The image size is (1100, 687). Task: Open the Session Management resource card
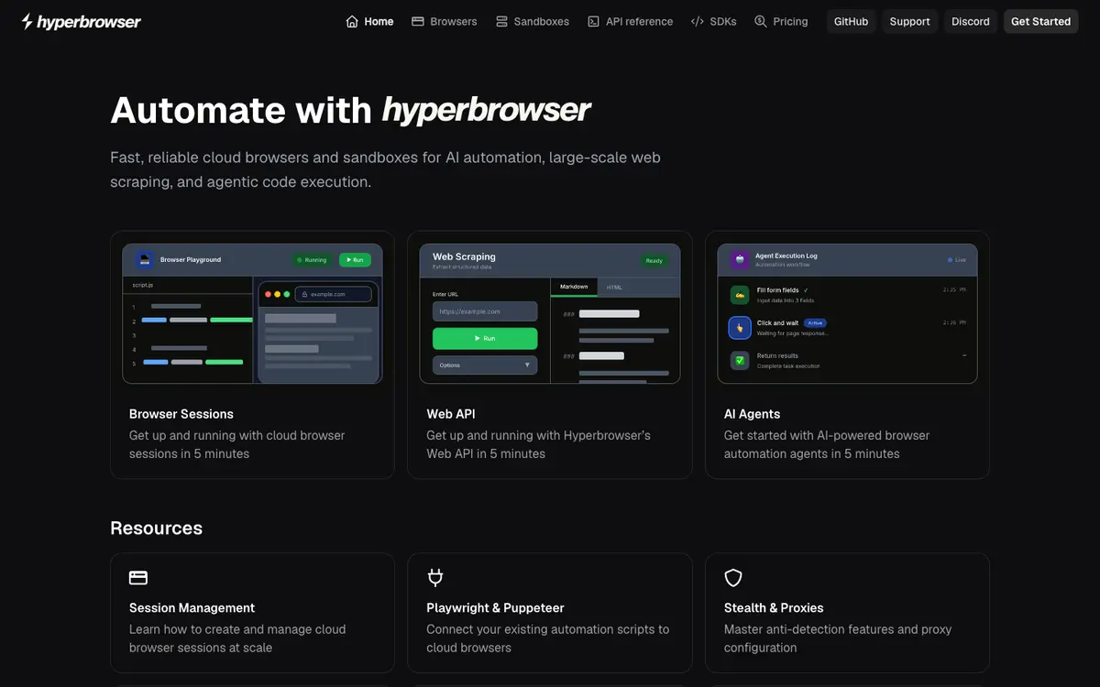(252, 613)
